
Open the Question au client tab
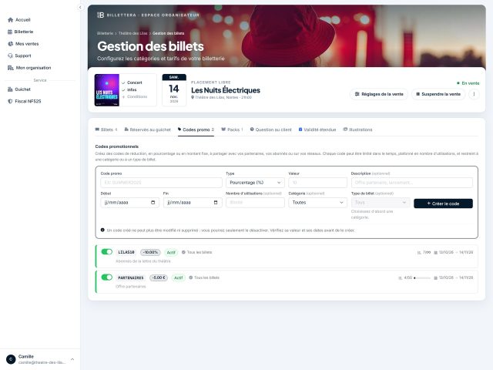click(x=270, y=129)
